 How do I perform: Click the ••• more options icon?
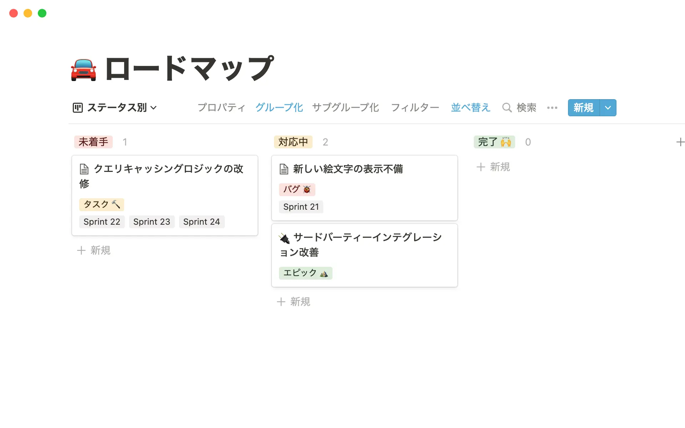point(552,107)
